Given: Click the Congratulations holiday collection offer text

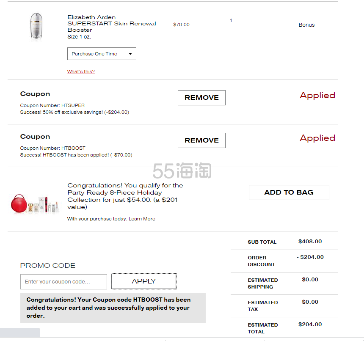Looking at the screenshot, I should [125, 196].
